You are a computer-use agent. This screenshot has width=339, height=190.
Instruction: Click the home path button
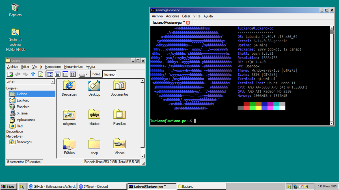(x=96, y=74)
